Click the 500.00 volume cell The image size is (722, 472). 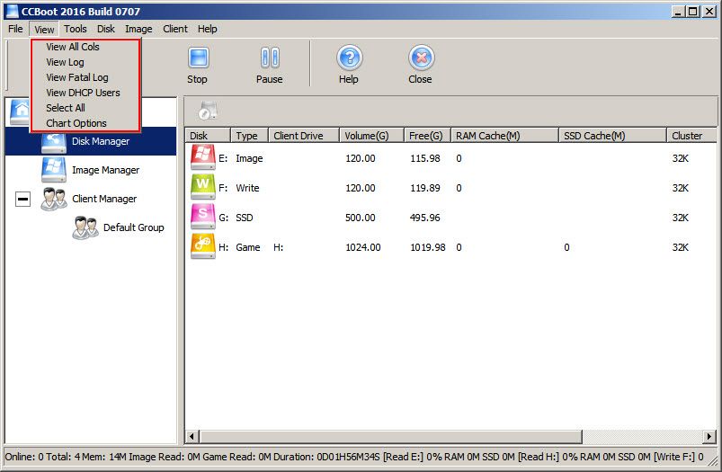point(360,218)
